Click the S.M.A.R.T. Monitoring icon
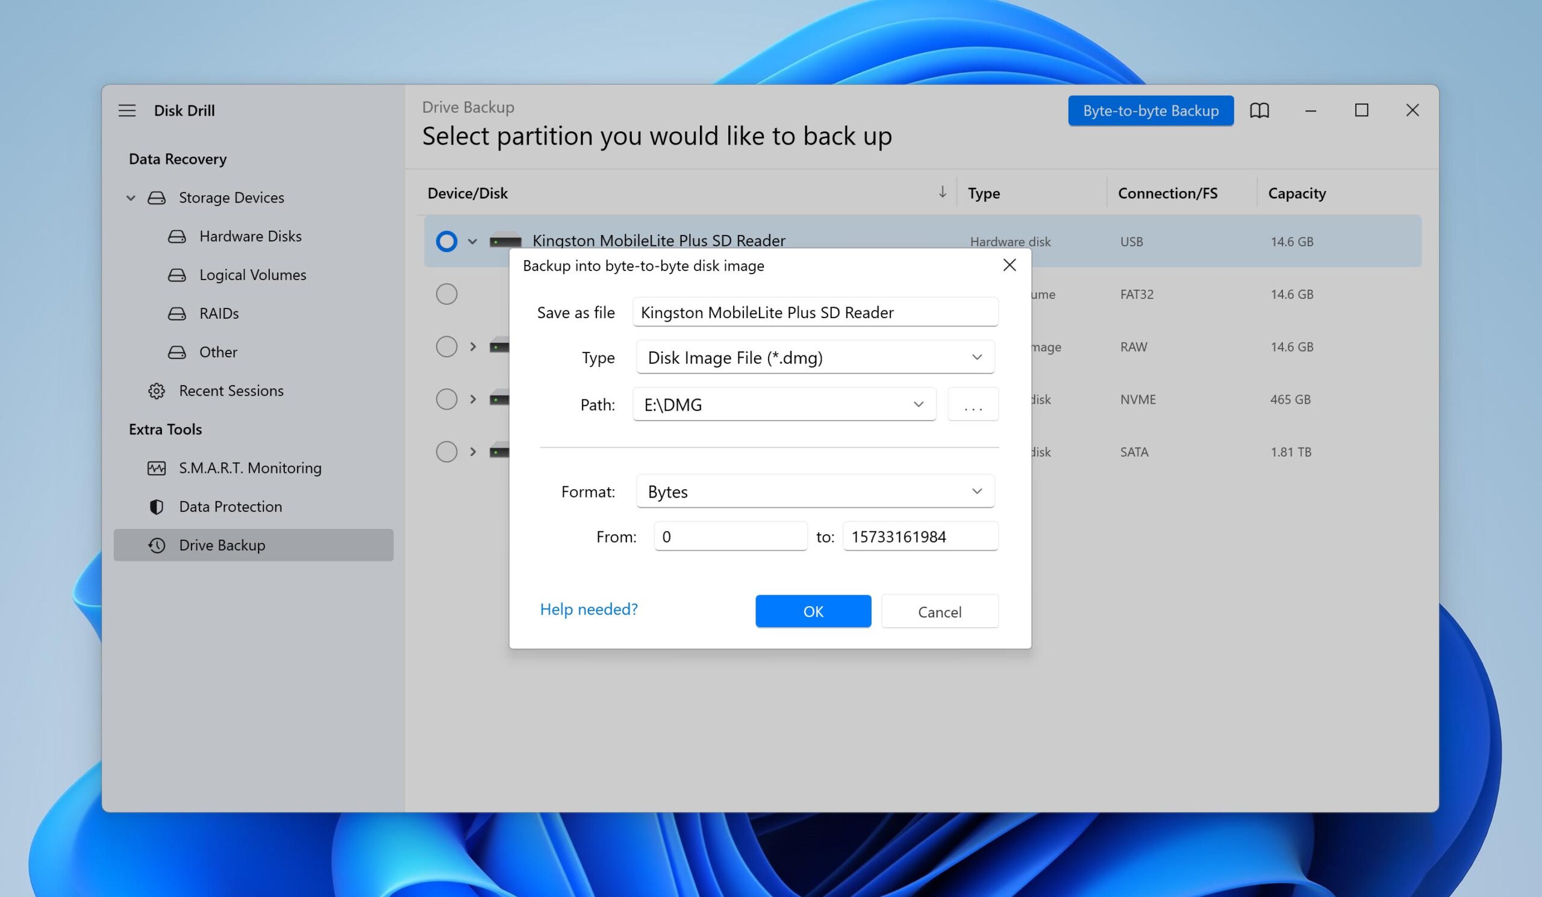 [157, 467]
